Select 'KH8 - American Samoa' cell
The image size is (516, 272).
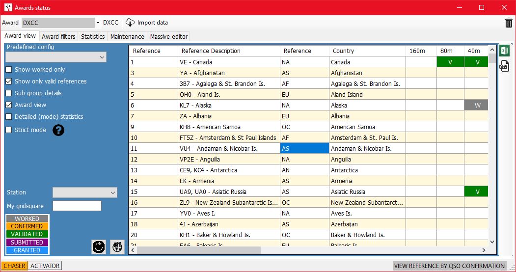coord(229,127)
